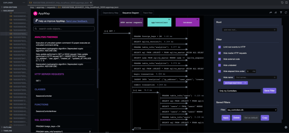289x133 pixels.
Task: Remove the Database actor column
Action: 197,19
